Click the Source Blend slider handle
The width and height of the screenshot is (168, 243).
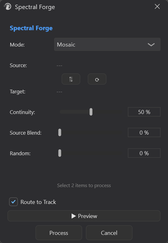(x=60, y=132)
